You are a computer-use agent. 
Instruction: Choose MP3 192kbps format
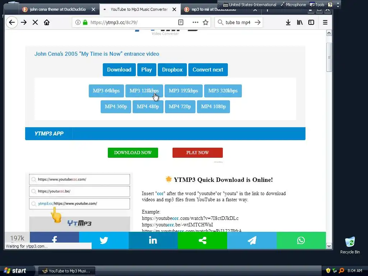(x=184, y=91)
